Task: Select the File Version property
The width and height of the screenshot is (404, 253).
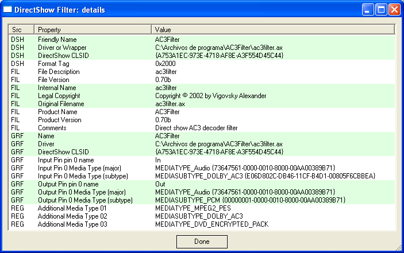Action: tap(53, 80)
